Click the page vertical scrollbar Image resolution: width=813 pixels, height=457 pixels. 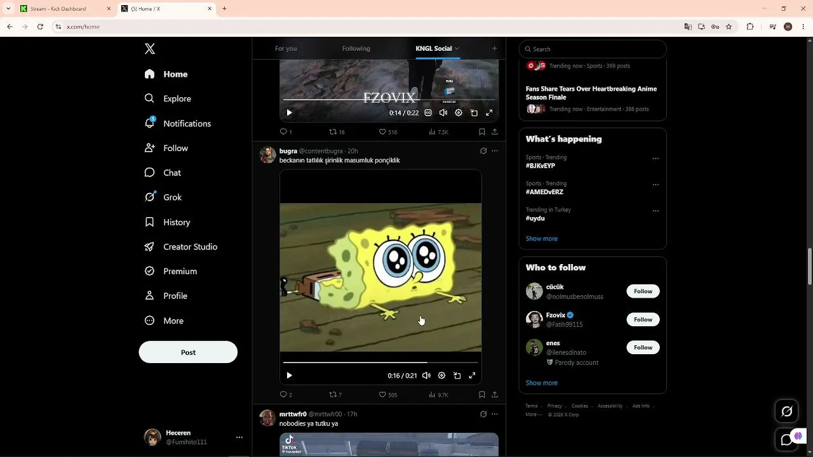[x=809, y=267]
